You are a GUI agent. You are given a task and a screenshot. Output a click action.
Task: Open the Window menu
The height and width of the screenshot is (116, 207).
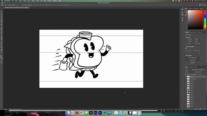(55, 1)
